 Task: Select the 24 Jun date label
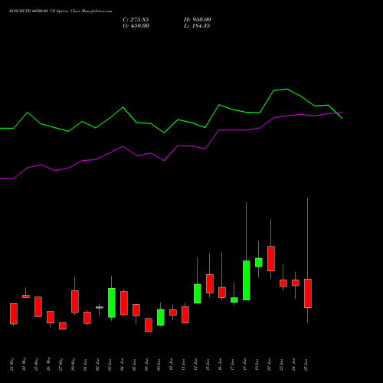(294, 365)
